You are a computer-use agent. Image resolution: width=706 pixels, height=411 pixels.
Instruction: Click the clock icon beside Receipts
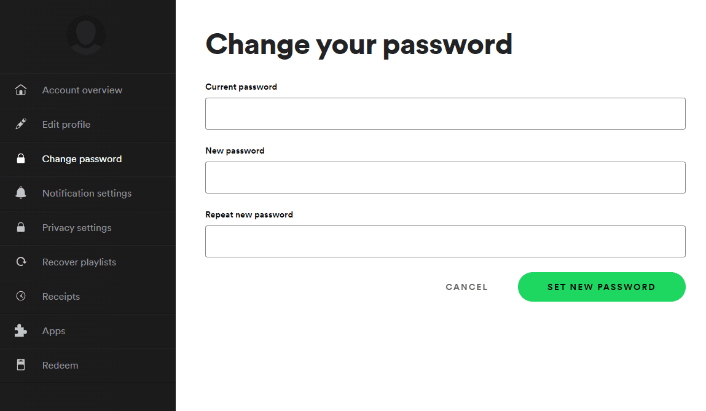click(x=21, y=297)
